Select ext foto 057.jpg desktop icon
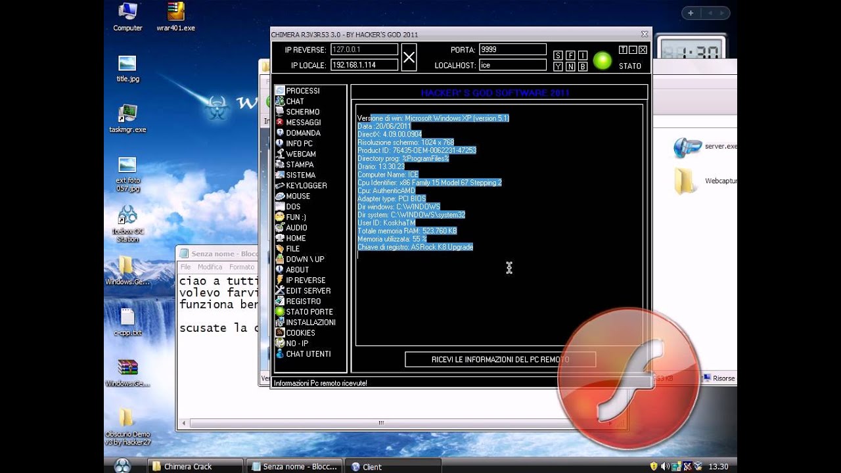Viewport: 841px width, 473px height. pos(127,173)
